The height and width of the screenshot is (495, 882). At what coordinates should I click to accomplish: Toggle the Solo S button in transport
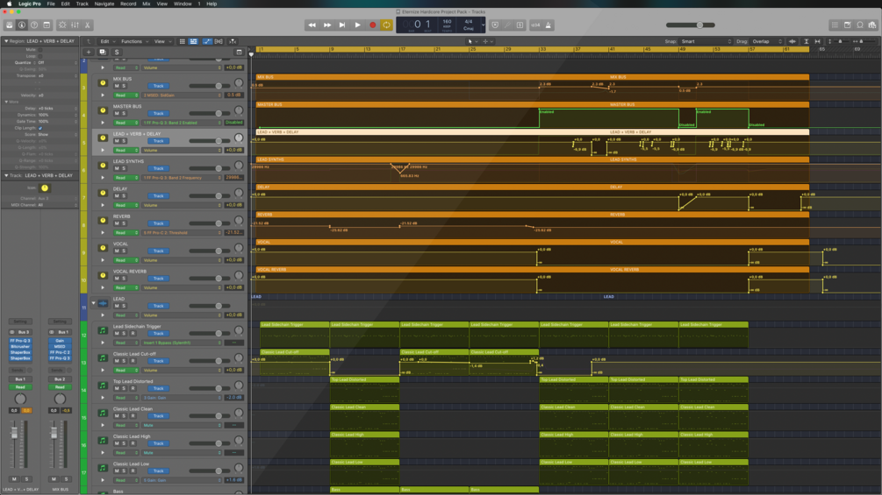[520, 25]
